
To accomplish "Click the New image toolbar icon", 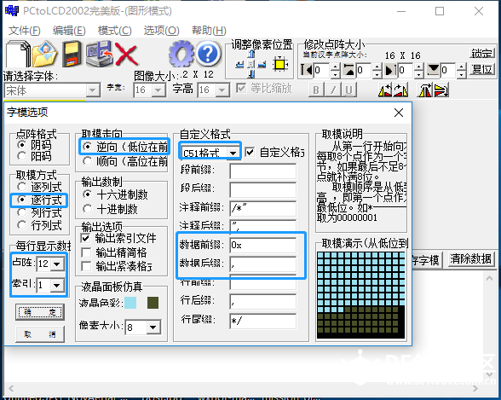I will pos(18,54).
